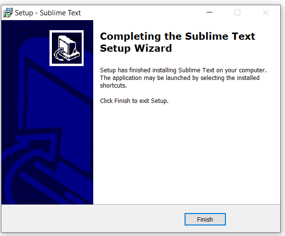Open system menu via the Setup title bar icon
This screenshot has height=236, width=285.
[8, 12]
